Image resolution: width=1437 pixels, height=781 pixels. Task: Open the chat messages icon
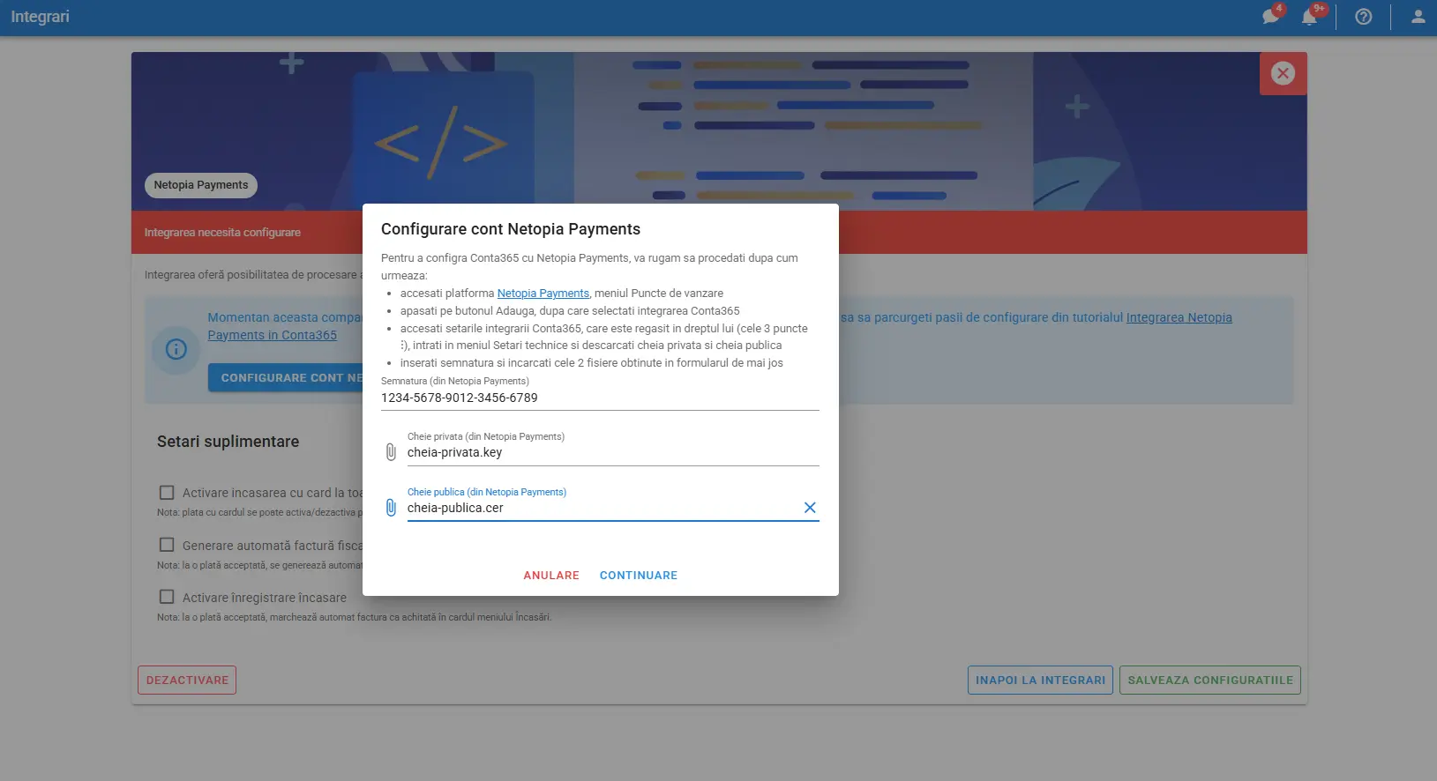[1270, 17]
